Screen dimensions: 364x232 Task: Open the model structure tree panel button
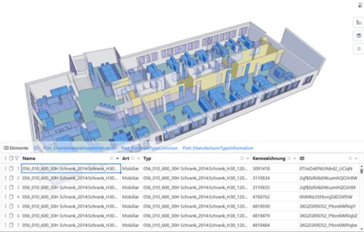358,23
